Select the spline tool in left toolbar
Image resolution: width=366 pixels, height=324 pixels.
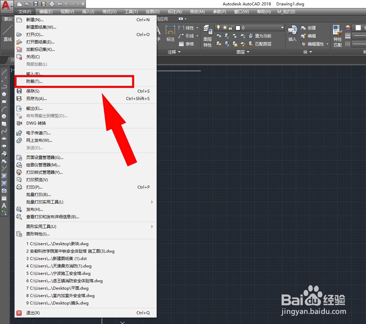(4, 131)
